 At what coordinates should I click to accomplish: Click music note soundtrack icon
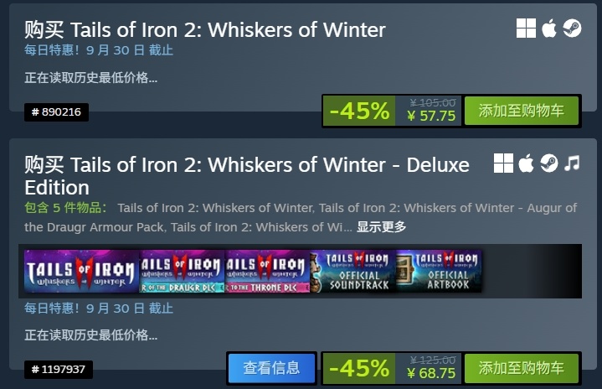[x=572, y=163]
